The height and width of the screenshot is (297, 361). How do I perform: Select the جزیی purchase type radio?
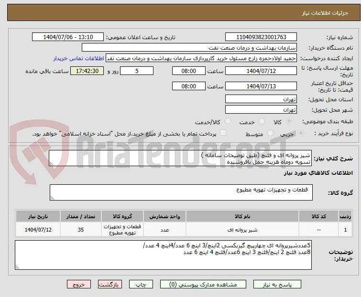[301, 133]
